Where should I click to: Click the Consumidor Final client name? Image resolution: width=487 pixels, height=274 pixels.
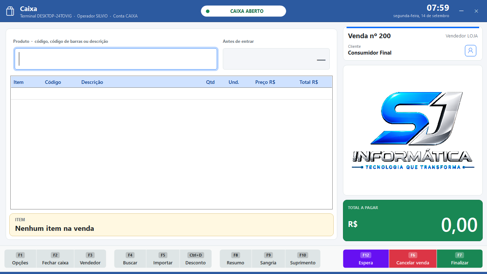point(370,53)
